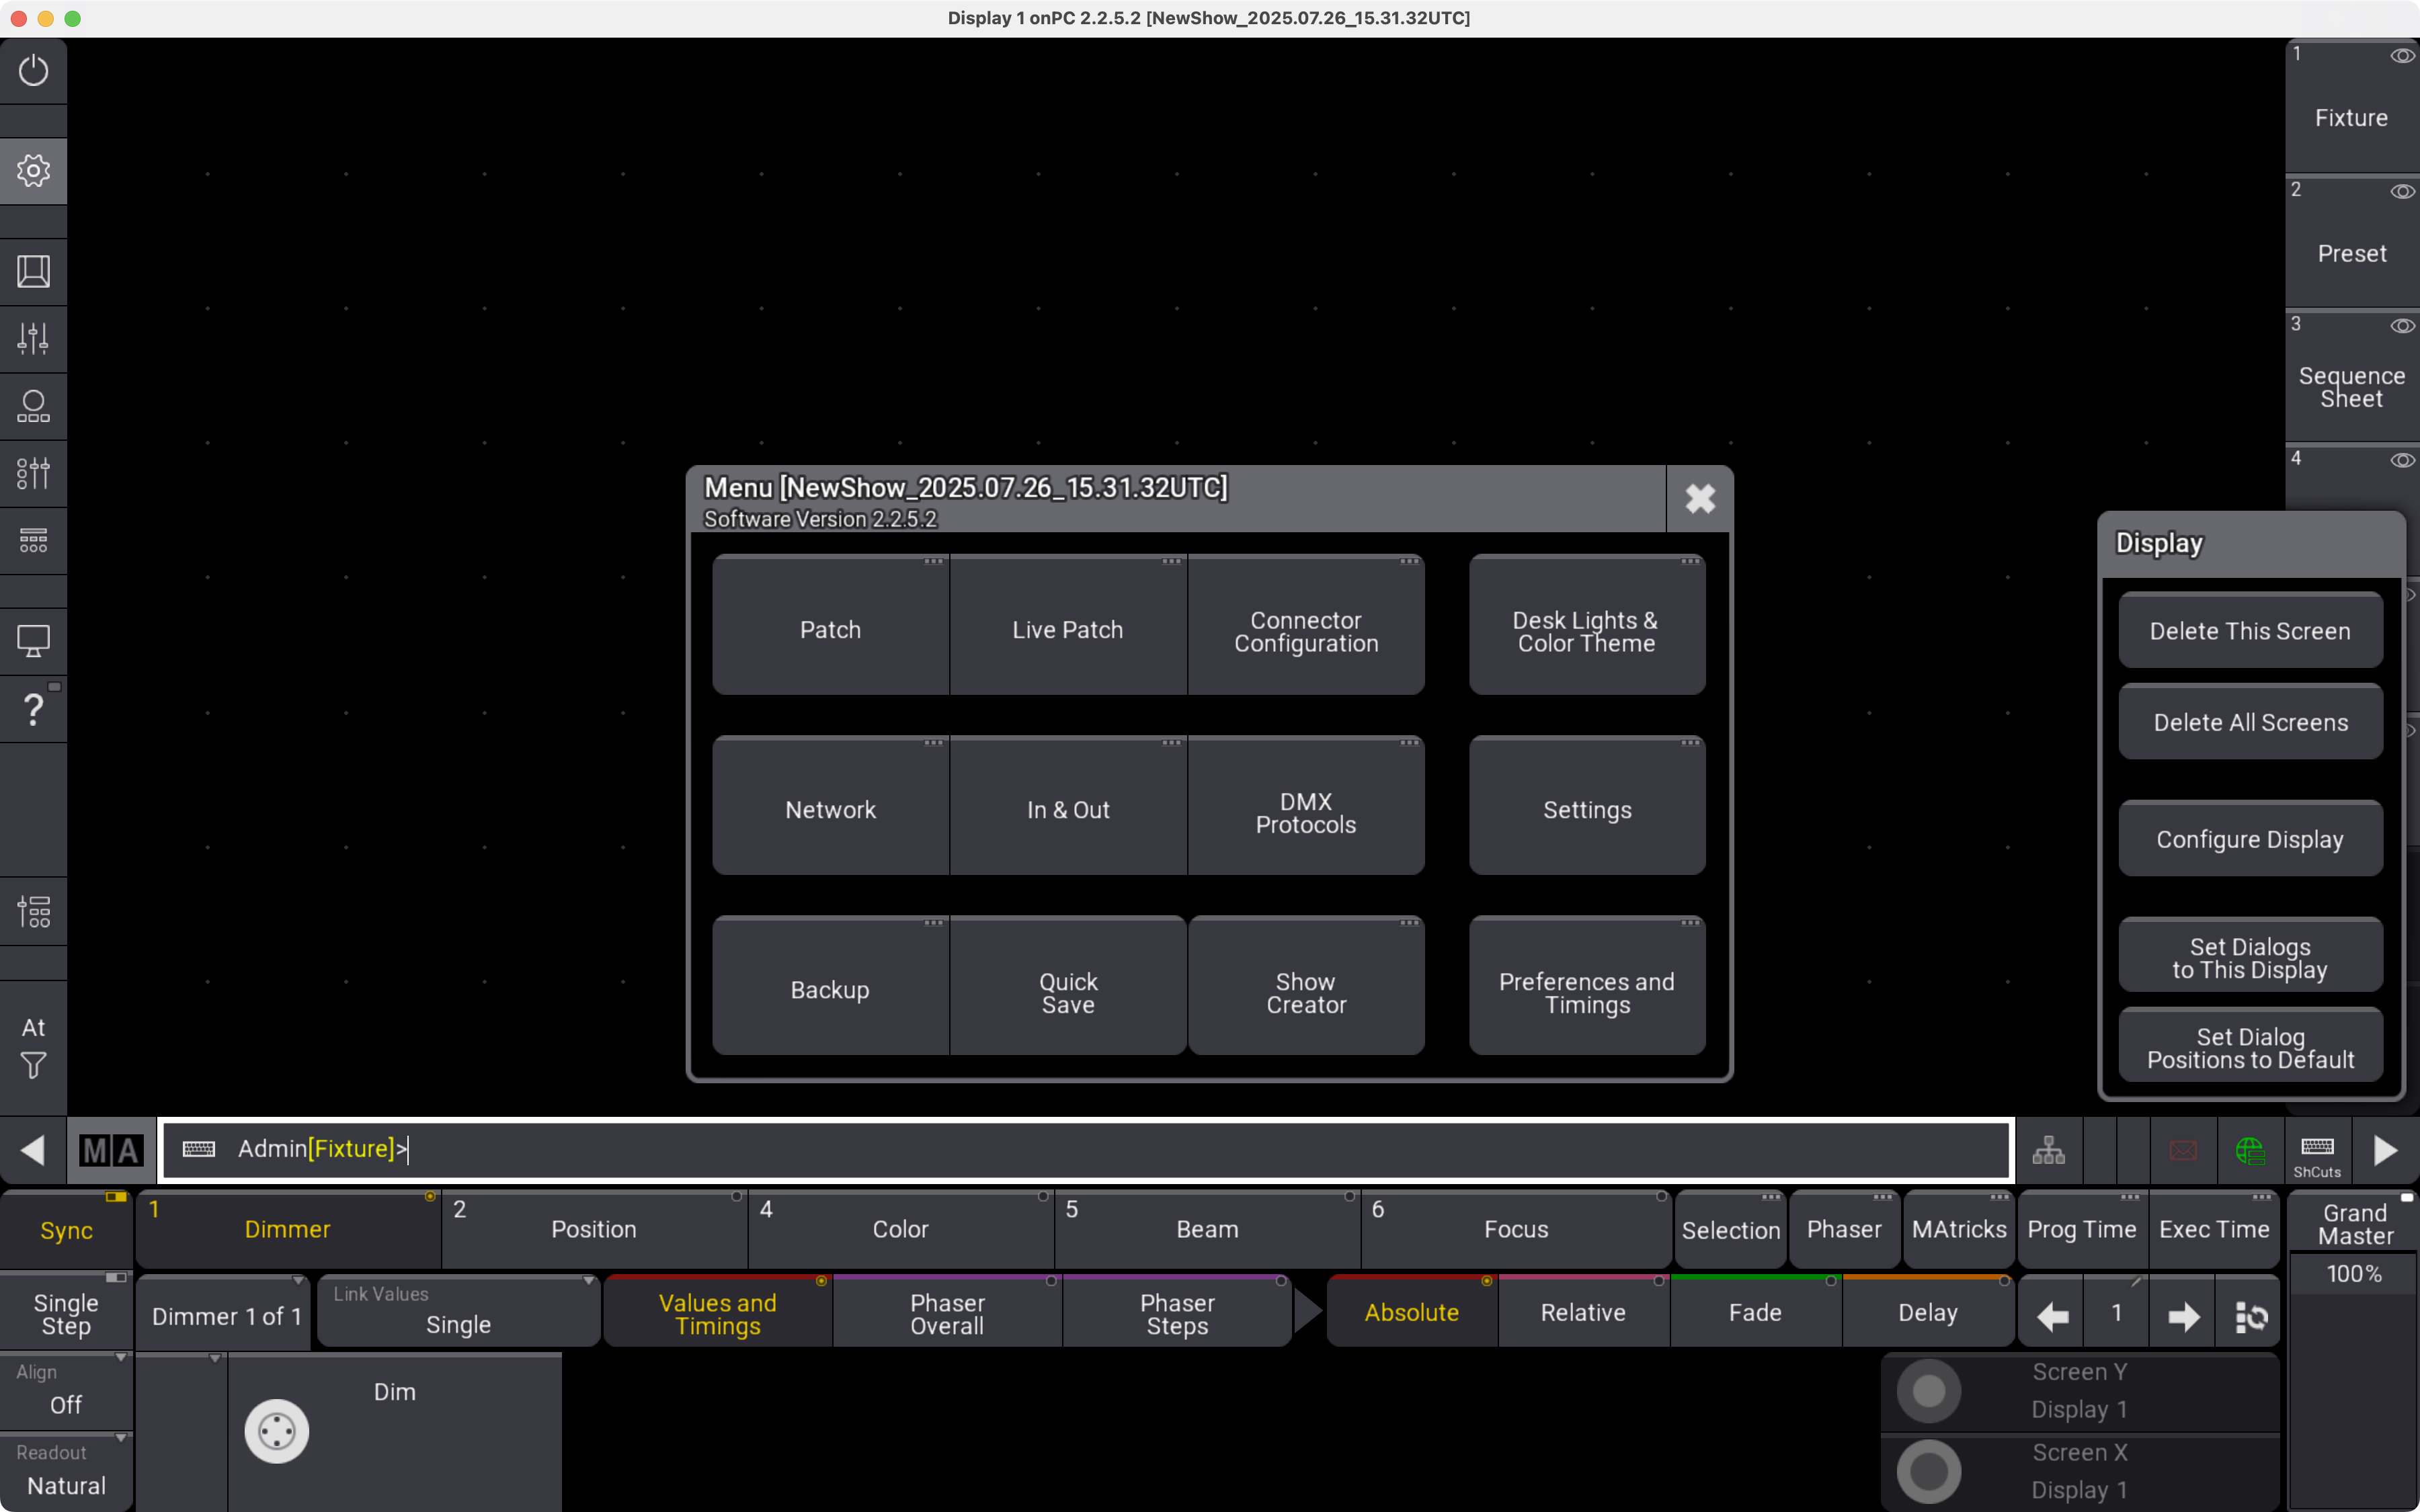Open the Readout Natural dropdown
The image size is (2420, 1512).
point(66,1472)
